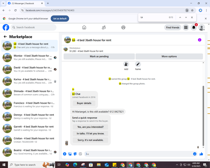Click the Facebook logo home icon
Image resolution: width=210 pixels, height=168 pixels.
[x=6, y=27]
